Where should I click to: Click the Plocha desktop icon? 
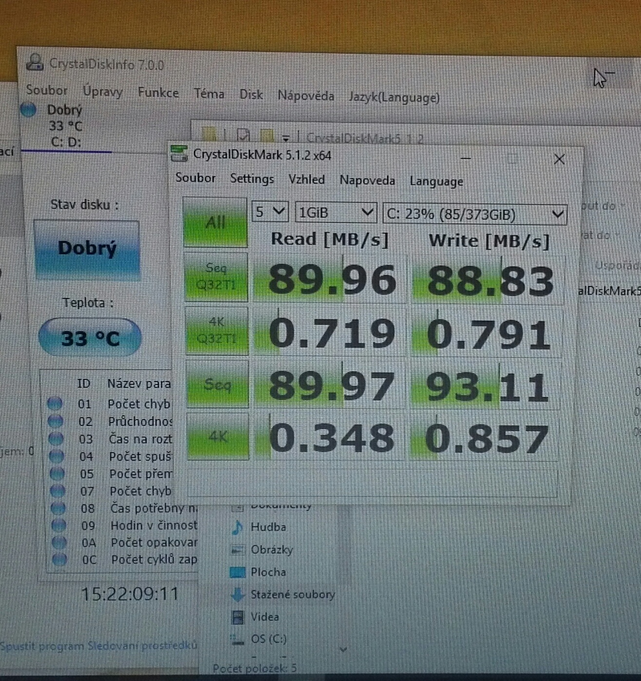click(x=237, y=572)
